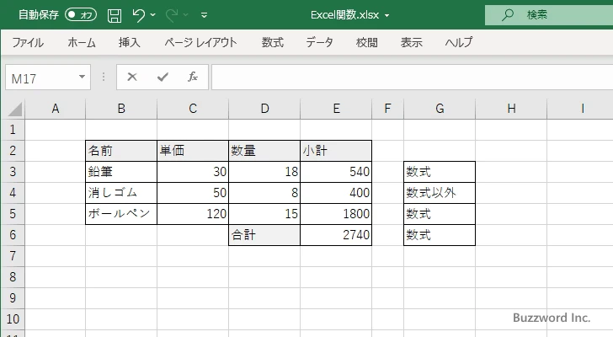The image size is (613, 337).
Task: Select row 6 header
Action: tap(13, 235)
